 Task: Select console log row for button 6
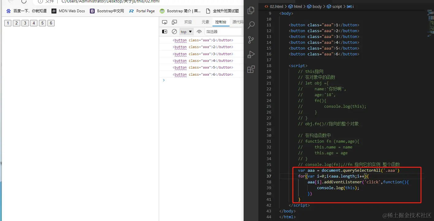[x=201, y=74]
